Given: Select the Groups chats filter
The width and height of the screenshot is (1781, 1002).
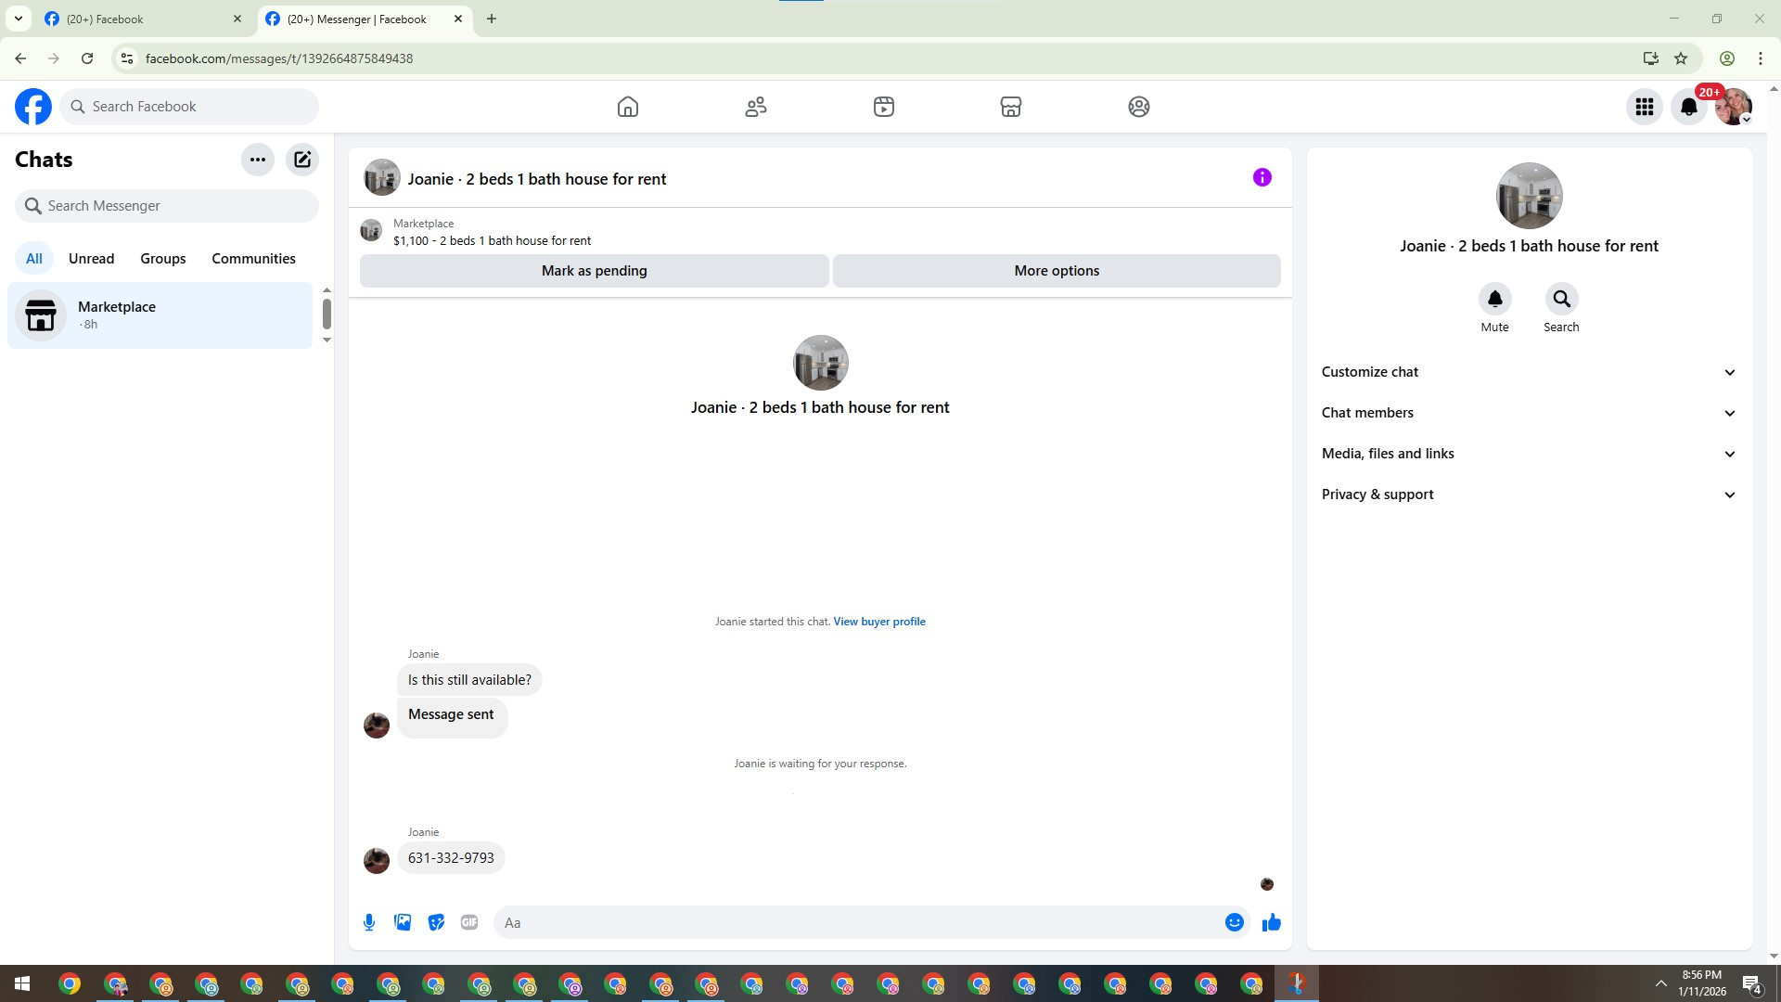Looking at the screenshot, I should 163,259.
